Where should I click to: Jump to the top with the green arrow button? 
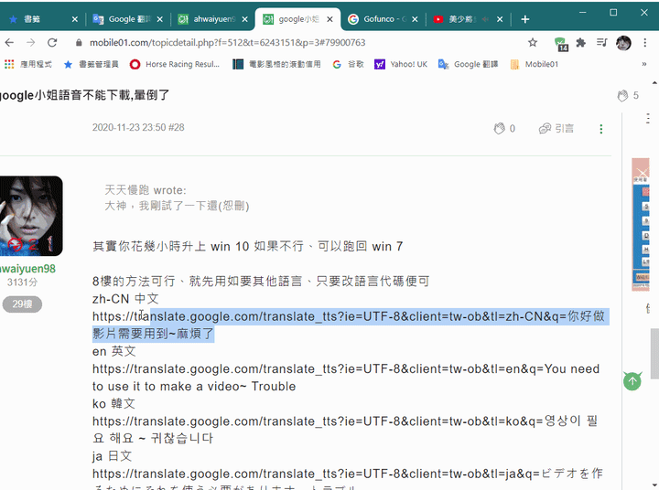tap(632, 381)
